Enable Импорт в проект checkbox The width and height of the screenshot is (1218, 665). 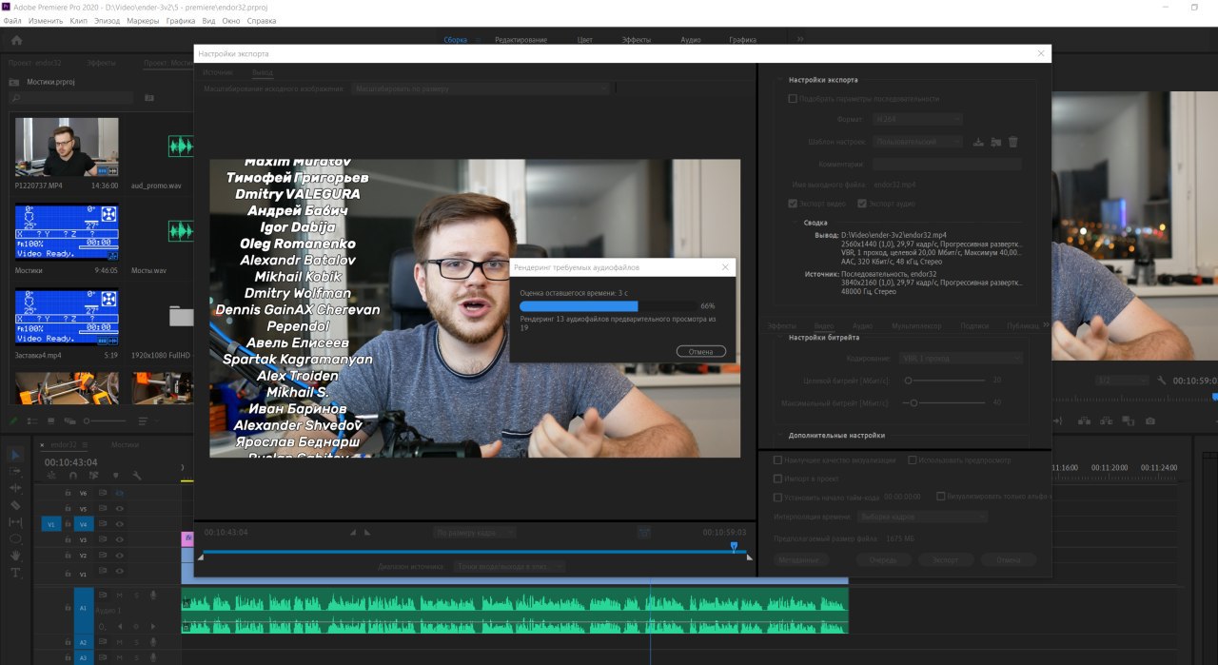pyautogui.click(x=778, y=479)
